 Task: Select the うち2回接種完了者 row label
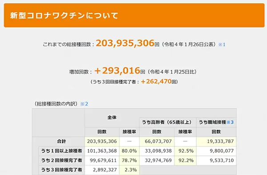(x=61, y=160)
